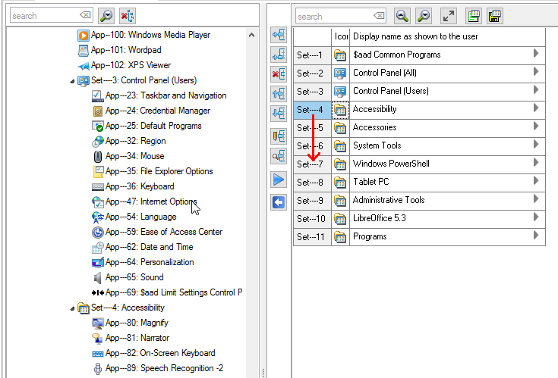Expand the arrow on LibreOffice 5.3 row
Screen dimensions: 558x378
[536, 217]
